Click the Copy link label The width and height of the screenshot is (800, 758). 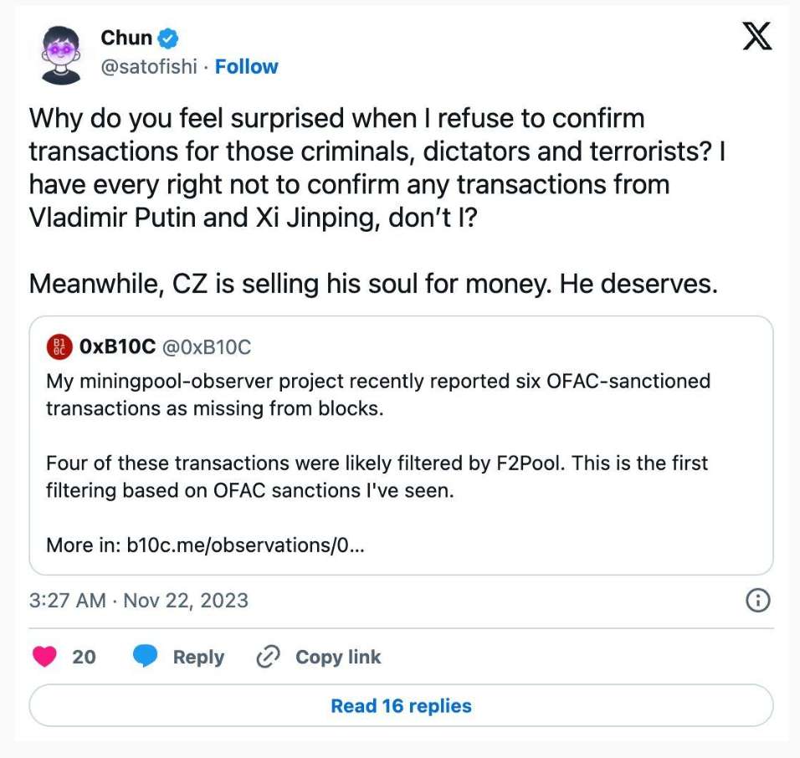(x=338, y=657)
